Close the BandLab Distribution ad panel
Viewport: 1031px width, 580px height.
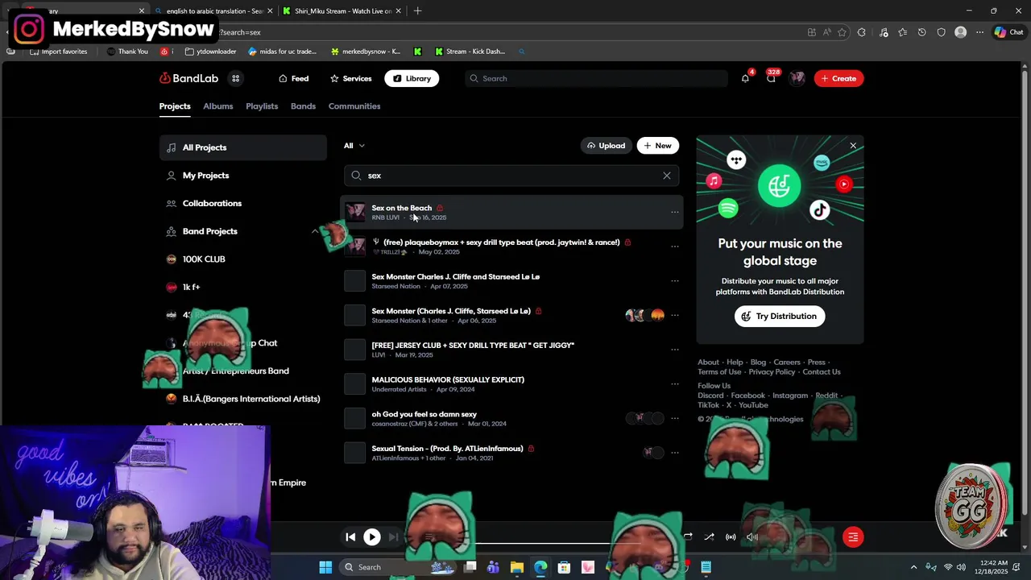tap(853, 146)
